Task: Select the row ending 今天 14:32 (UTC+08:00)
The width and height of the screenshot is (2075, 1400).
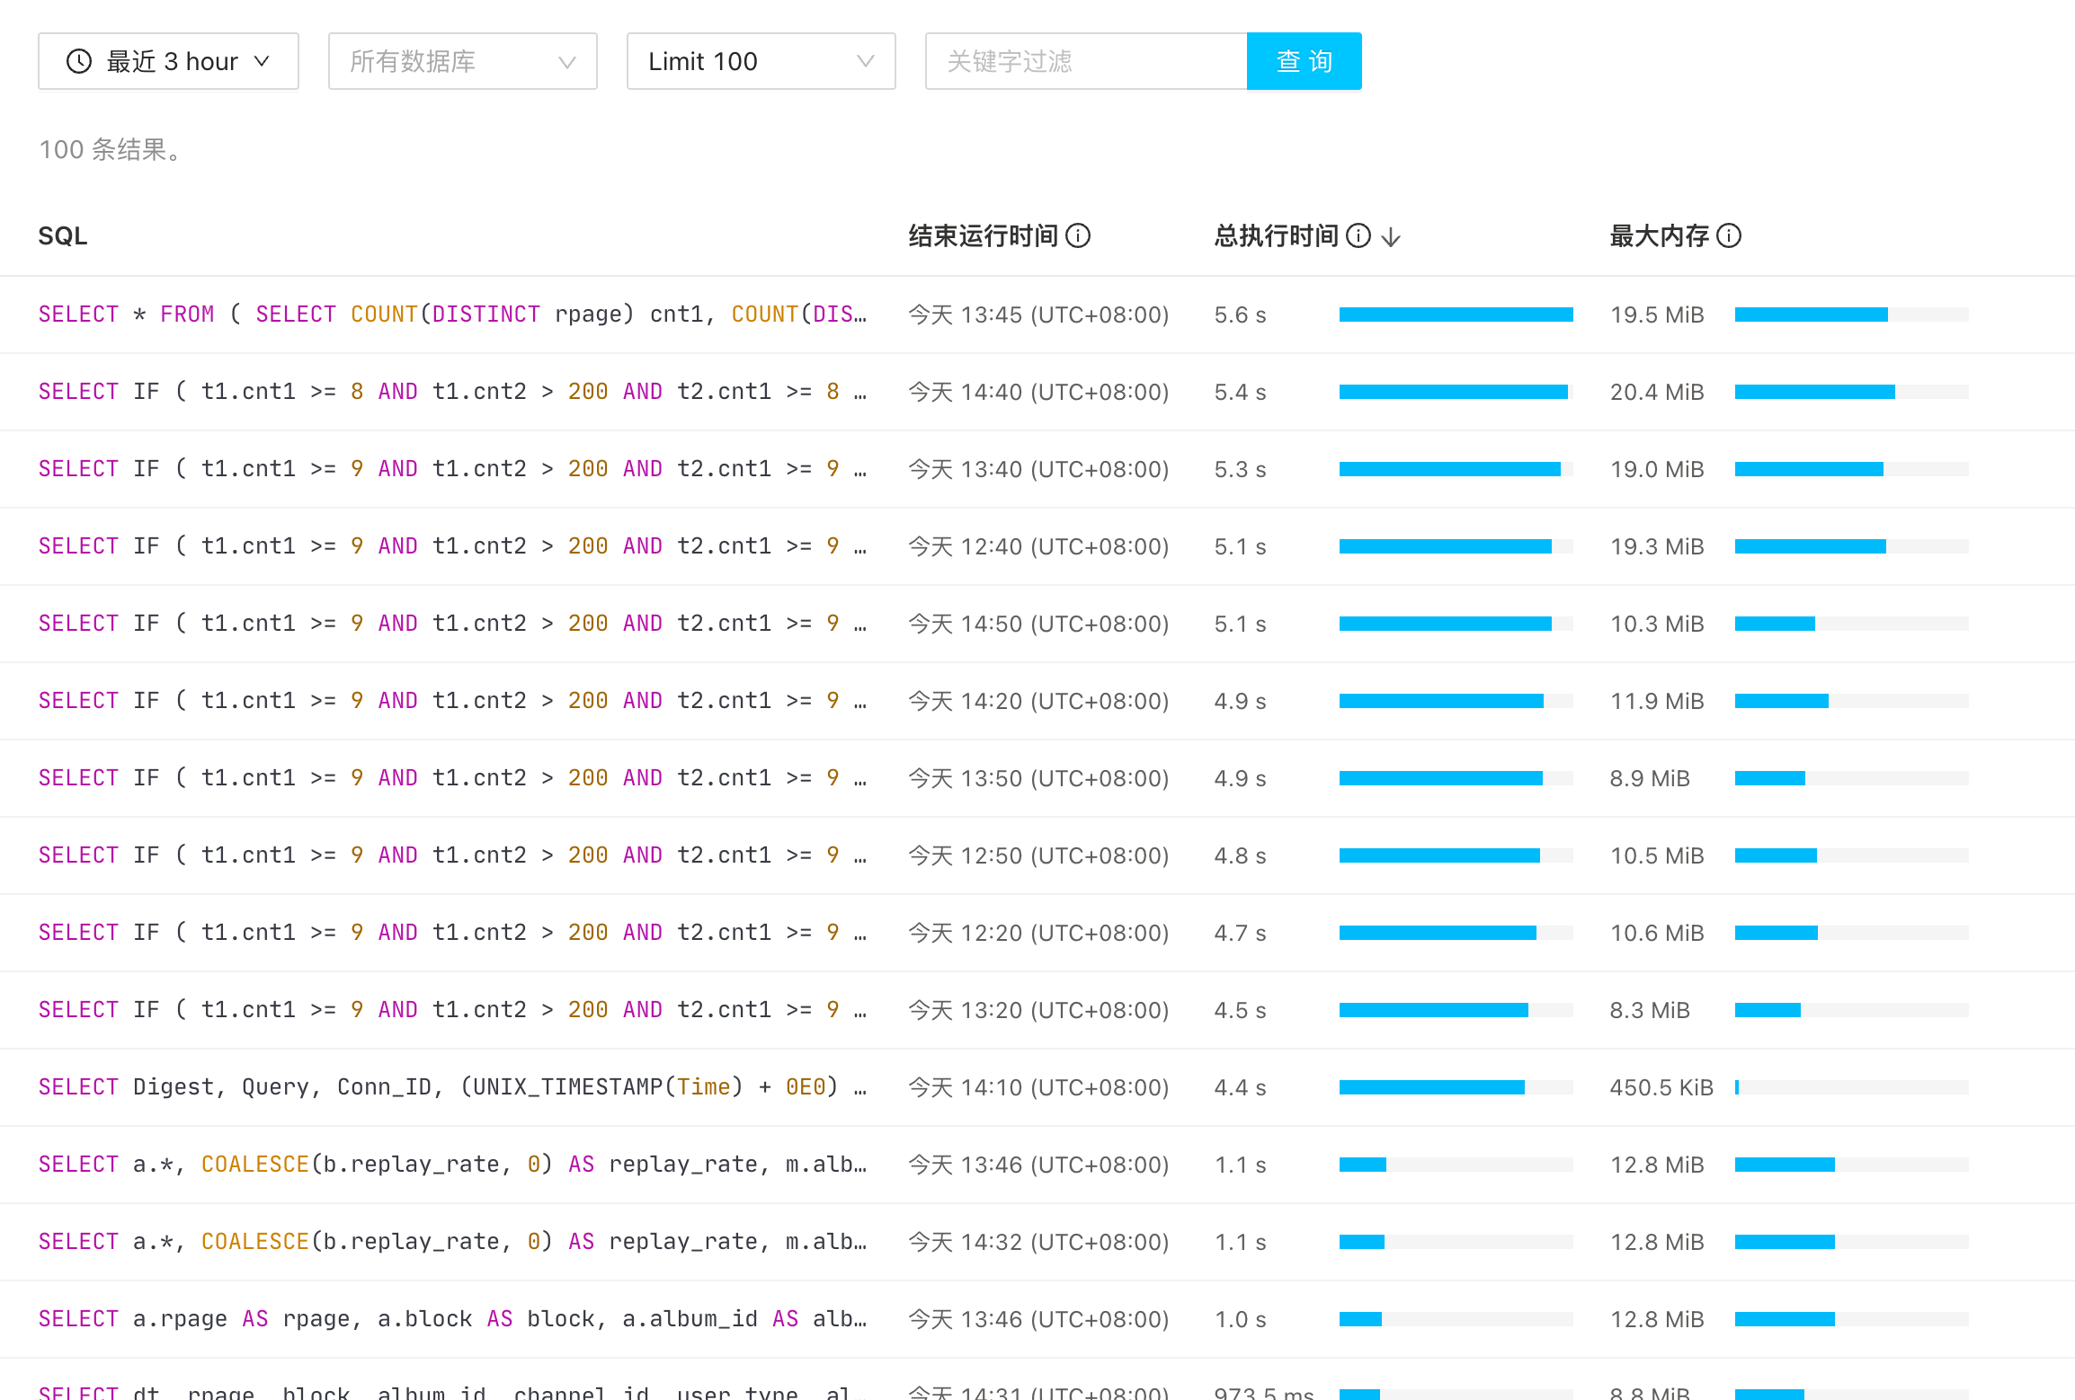Action: pos(1037,1242)
